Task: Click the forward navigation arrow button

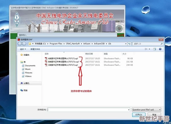Action: (24, 44)
